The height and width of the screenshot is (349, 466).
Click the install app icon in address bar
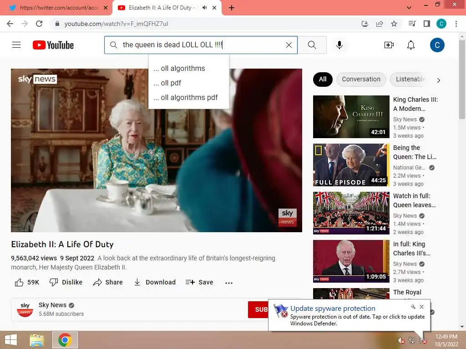pyautogui.click(x=365, y=24)
